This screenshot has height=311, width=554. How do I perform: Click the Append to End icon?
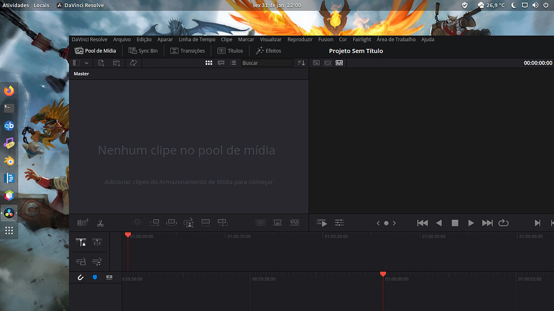pyautogui.click(x=154, y=223)
